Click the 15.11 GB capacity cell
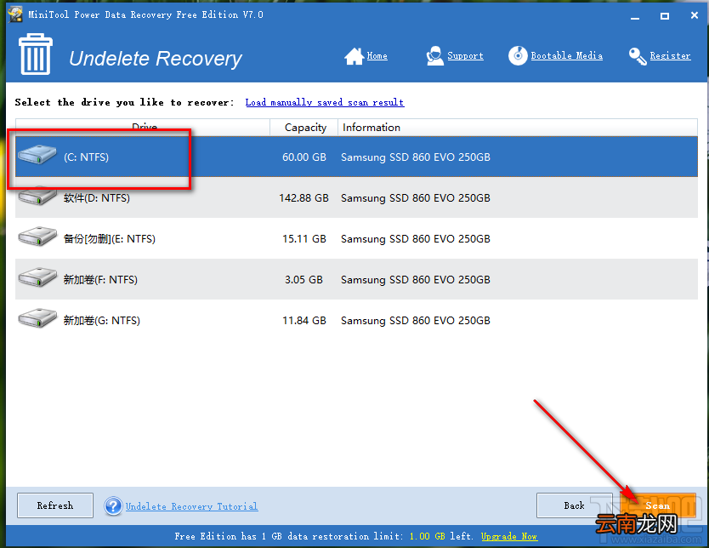Viewport: 709px width, 548px height. [x=304, y=238]
